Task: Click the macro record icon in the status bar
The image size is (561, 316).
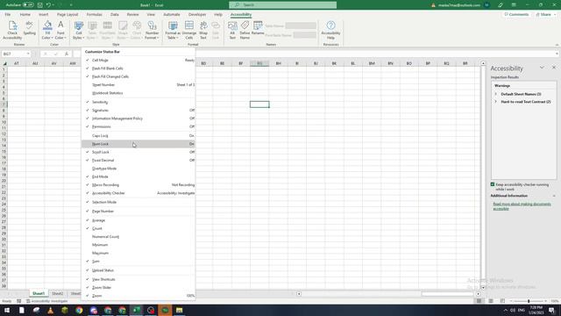Action: click(x=19, y=301)
